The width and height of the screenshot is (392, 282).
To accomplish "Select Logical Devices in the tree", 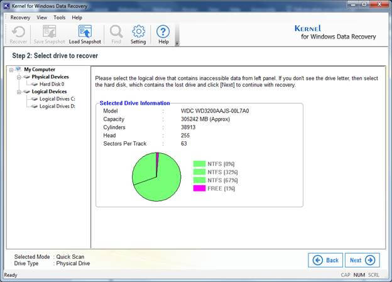I will click(x=49, y=92).
